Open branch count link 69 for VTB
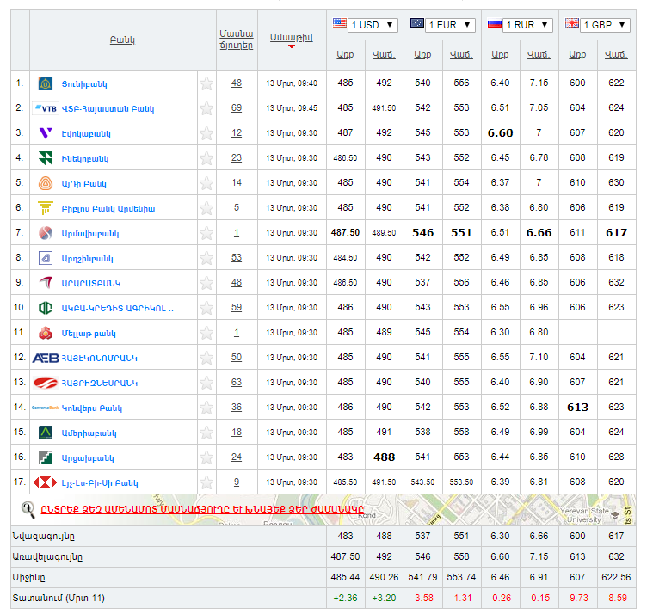 pyautogui.click(x=237, y=108)
